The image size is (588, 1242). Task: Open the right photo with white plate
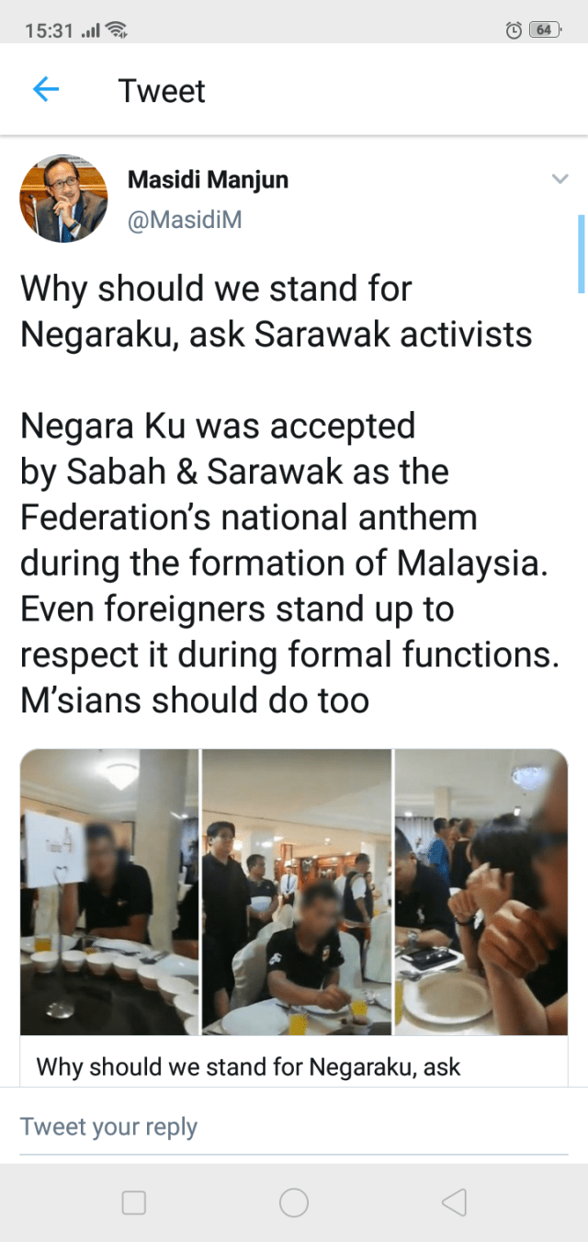pos(481,892)
